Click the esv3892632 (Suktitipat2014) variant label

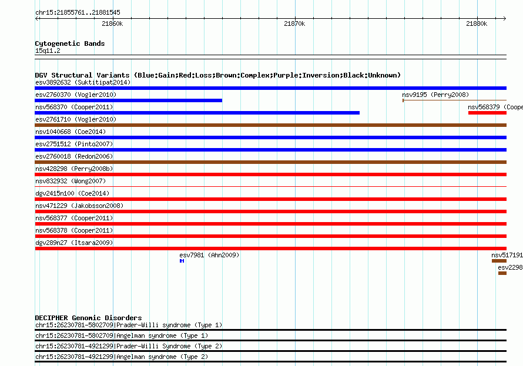[x=83, y=82]
